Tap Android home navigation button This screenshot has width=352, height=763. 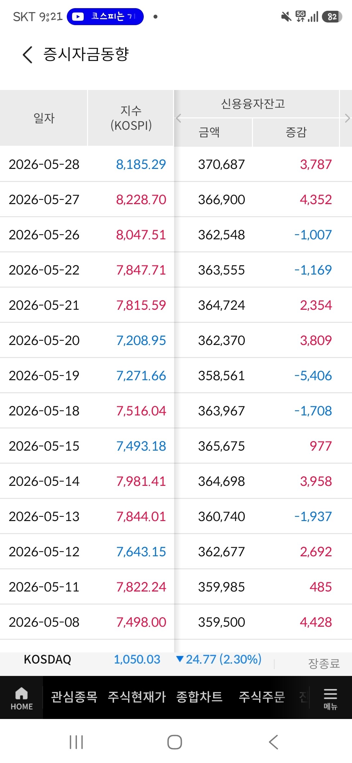[175, 742]
